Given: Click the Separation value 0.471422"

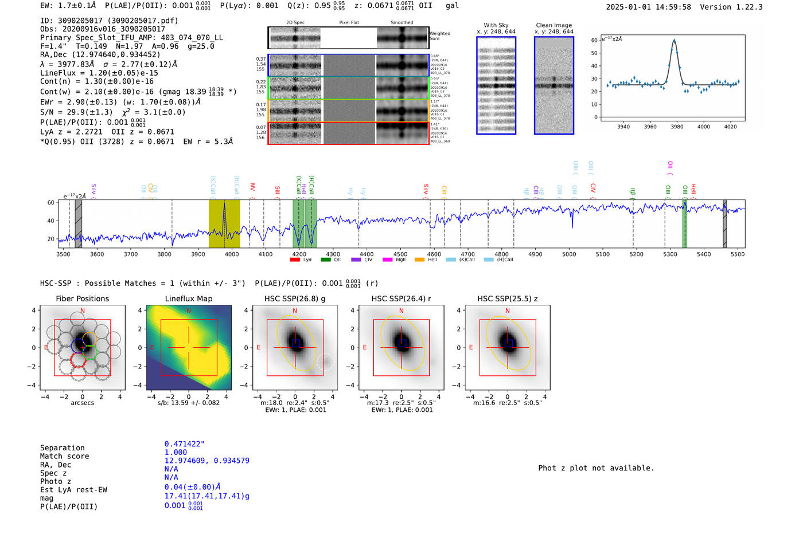Looking at the screenshot, I should coord(185,444).
